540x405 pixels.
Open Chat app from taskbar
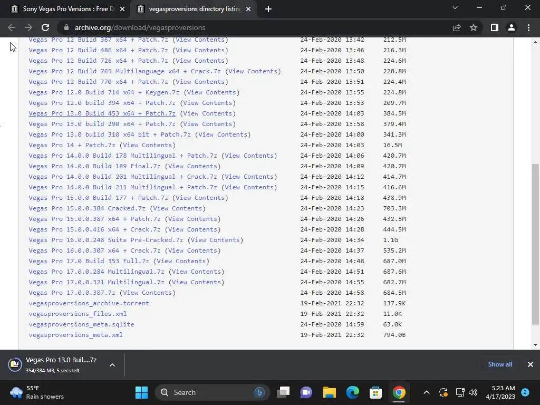click(x=306, y=392)
